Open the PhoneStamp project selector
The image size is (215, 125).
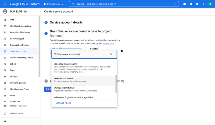click(x=53, y=4)
